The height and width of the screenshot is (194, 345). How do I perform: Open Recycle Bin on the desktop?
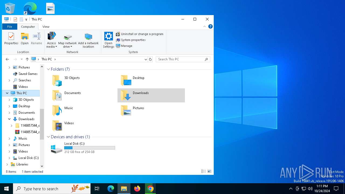click(10, 8)
